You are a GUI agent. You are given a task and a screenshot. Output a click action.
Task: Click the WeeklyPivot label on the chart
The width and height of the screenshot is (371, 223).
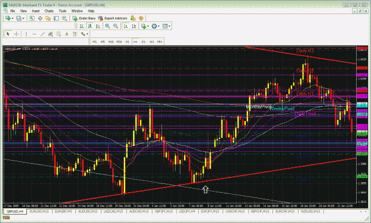coord(282,109)
